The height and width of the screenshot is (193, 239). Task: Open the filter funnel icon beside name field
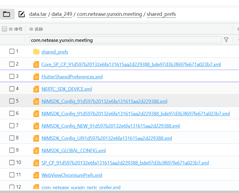(226, 40)
